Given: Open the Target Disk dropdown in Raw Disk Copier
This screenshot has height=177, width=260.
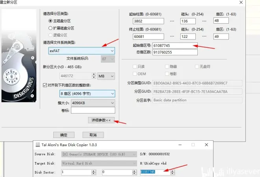Looking at the screenshot, I should tap(99, 163).
